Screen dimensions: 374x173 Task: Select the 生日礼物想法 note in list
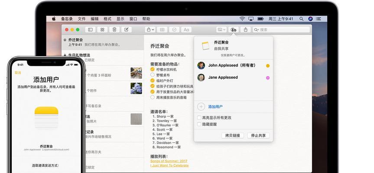[x=103, y=58]
